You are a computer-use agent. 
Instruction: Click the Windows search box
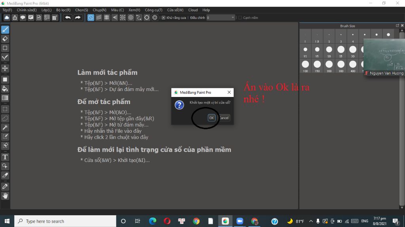(x=65, y=221)
